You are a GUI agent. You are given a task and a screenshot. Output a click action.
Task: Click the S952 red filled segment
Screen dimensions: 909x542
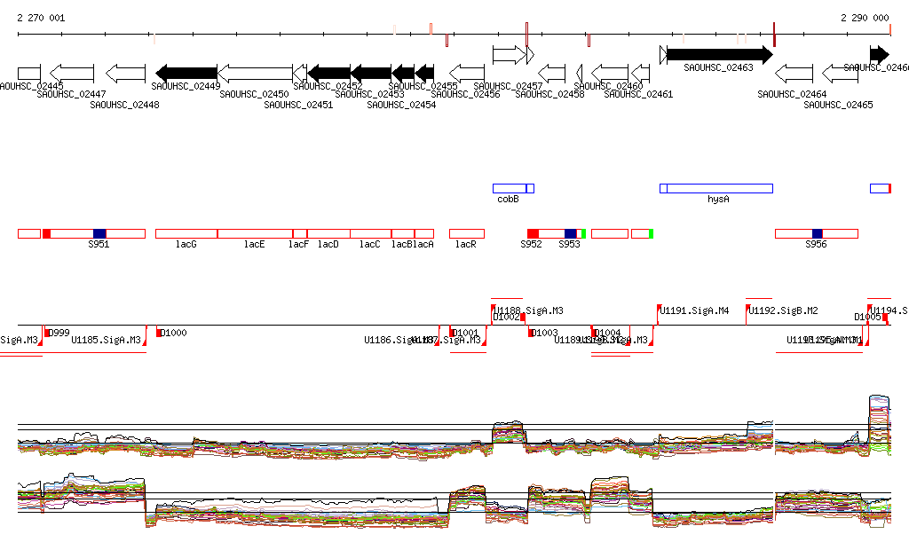click(533, 233)
